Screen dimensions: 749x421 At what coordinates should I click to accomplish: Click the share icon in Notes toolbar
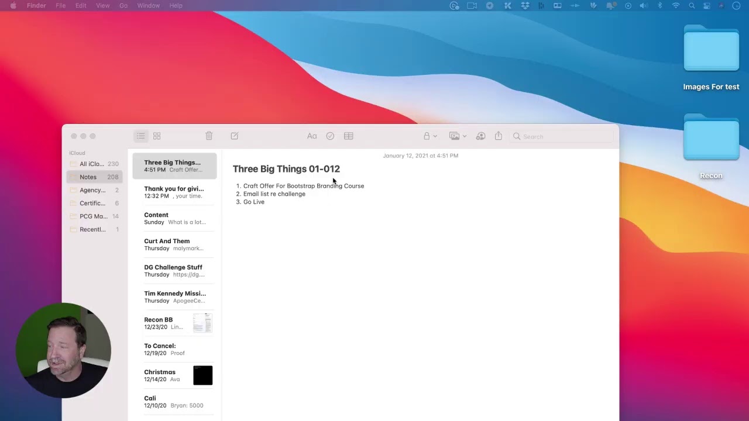499,136
